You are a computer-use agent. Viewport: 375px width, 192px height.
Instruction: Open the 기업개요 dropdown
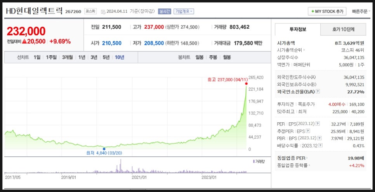184,11
